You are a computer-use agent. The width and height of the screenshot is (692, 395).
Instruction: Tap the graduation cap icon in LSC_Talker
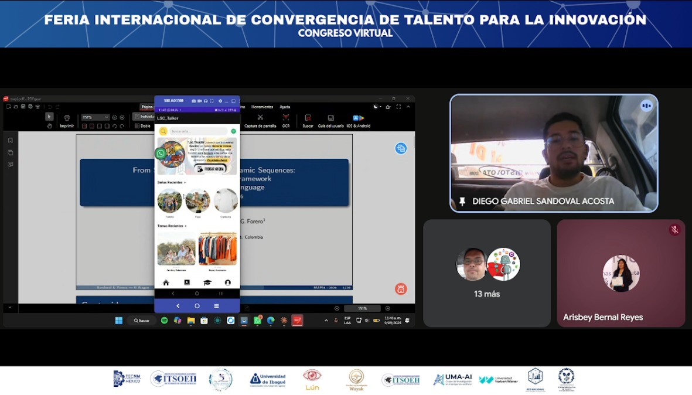point(207,282)
